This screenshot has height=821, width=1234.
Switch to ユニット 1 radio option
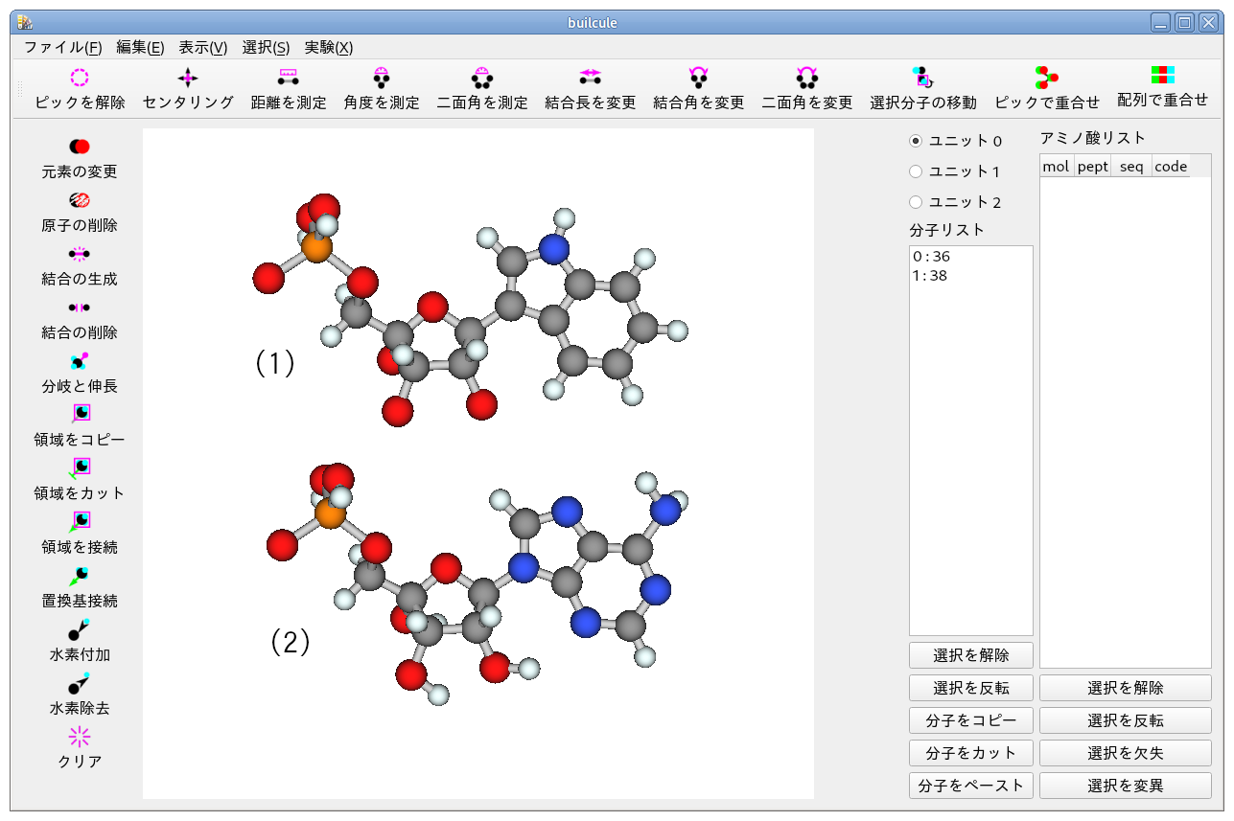916,171
